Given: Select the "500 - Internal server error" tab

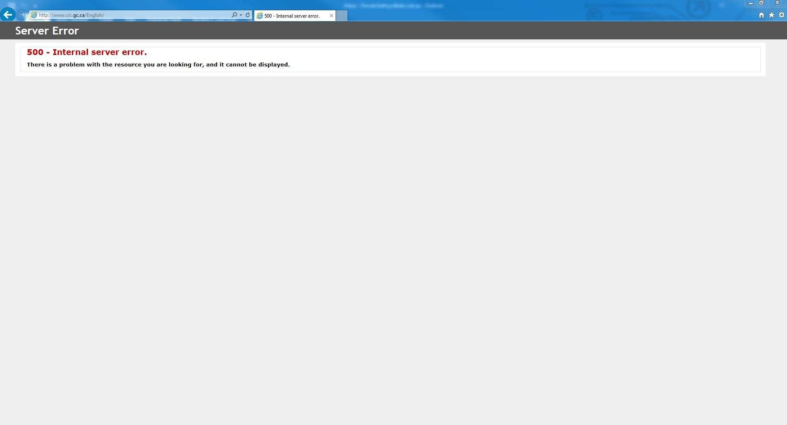Looking at the screenshot, I should [292, 16].
